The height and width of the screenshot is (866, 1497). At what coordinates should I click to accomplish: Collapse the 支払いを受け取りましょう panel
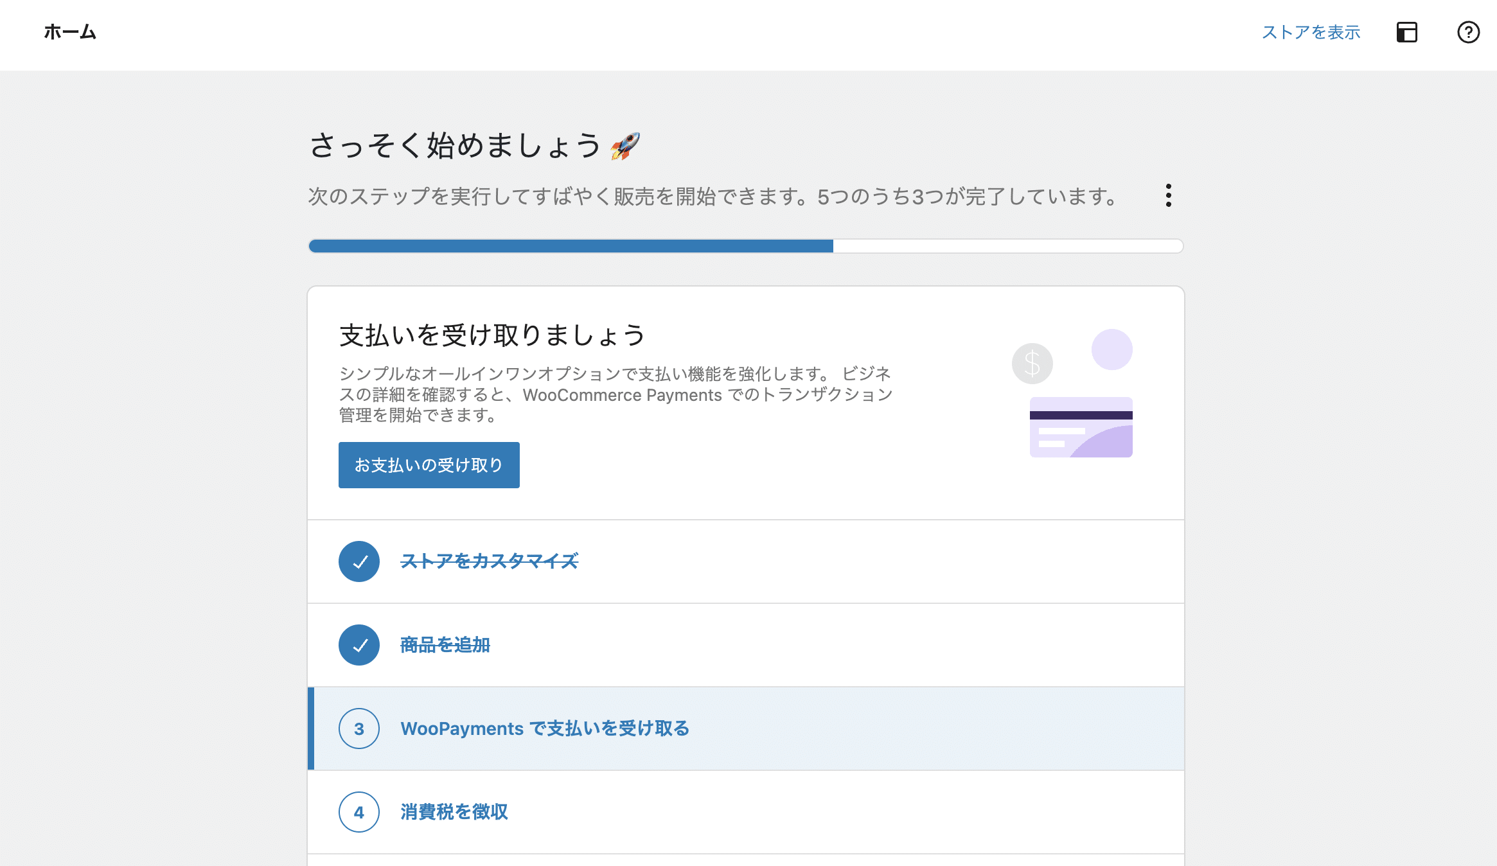[492, 335]
